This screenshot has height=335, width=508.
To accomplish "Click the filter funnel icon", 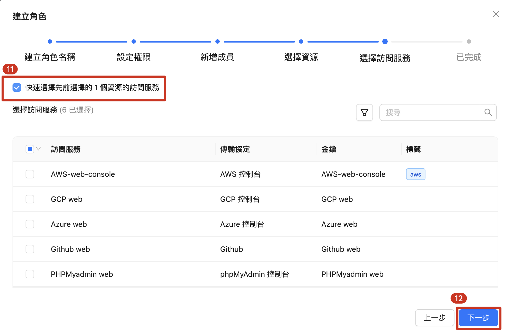I will pyautogui.click(x=364, y=112).
